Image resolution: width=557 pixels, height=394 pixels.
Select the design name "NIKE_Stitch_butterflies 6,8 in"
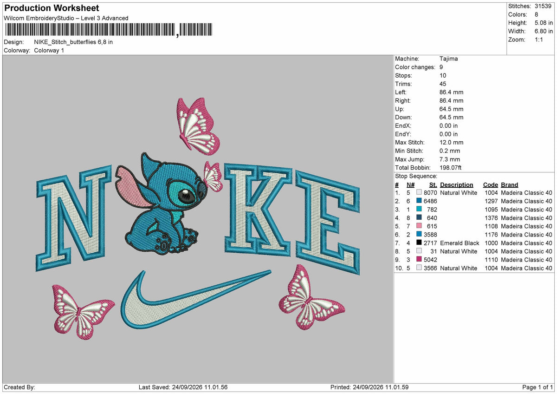(73, 42)
